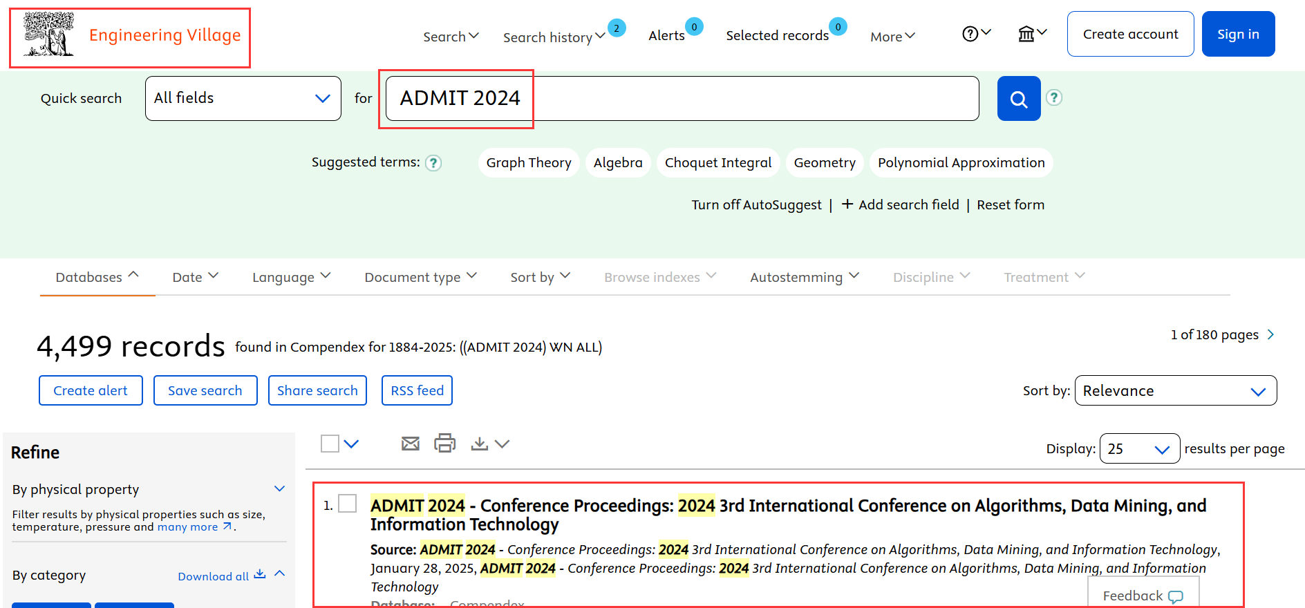The height and width of the screenshot is (608, 1305).
Task: Email the selected records via envelope icon
Action: coord(411,444)
